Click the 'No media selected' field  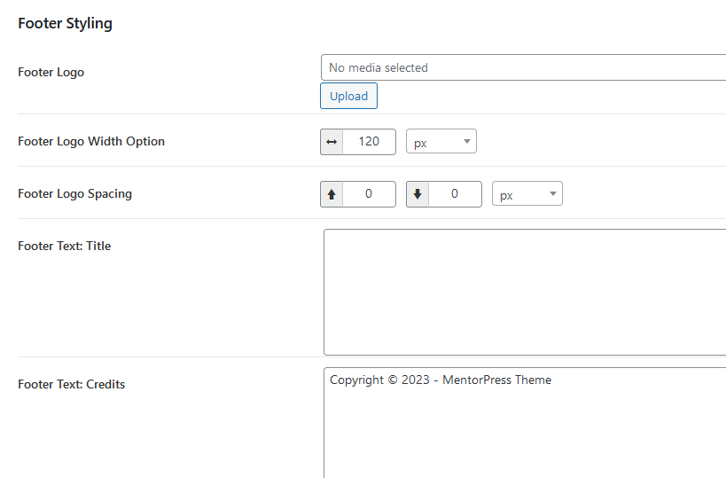click(523, 67)
